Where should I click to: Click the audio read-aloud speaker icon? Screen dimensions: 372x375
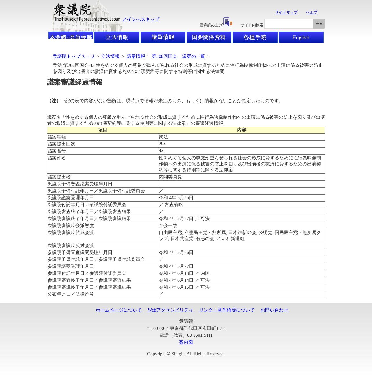click(x=228, y=22)
